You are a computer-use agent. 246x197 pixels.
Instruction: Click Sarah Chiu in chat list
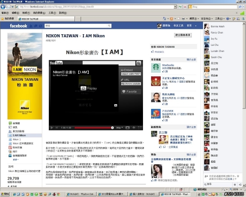[x=216, y=57]
